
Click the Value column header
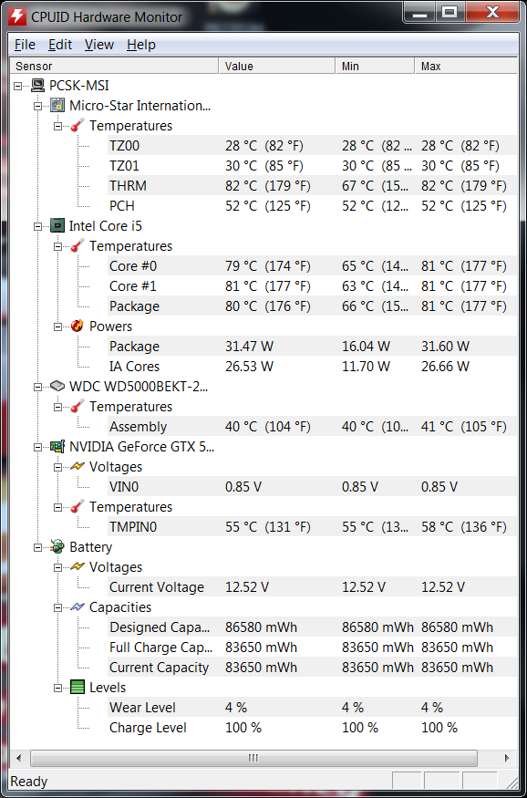tap(277, 67)
